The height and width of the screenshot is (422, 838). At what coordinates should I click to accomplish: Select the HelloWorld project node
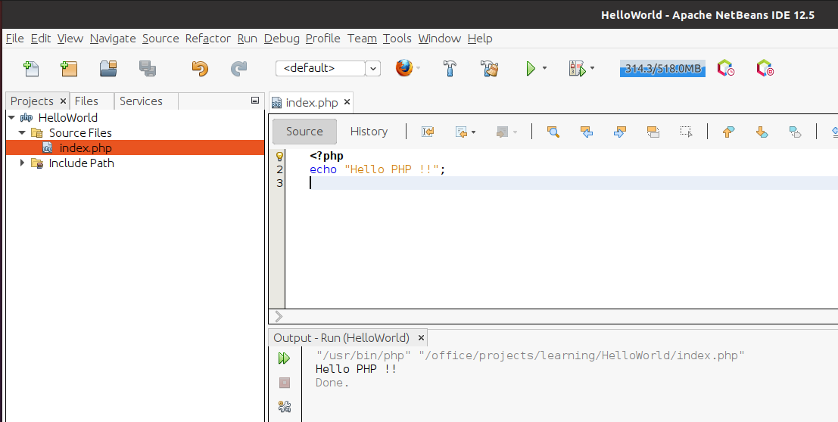(68, 117)
